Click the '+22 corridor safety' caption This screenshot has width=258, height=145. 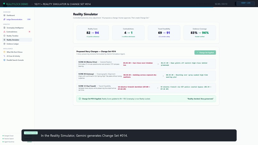(164, 37)
